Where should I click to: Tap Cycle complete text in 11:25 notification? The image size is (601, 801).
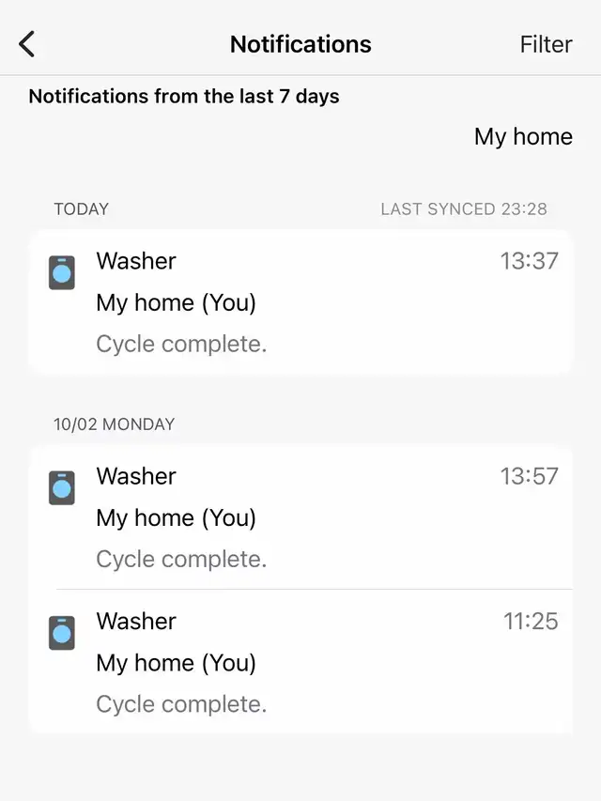click(181, 704)
